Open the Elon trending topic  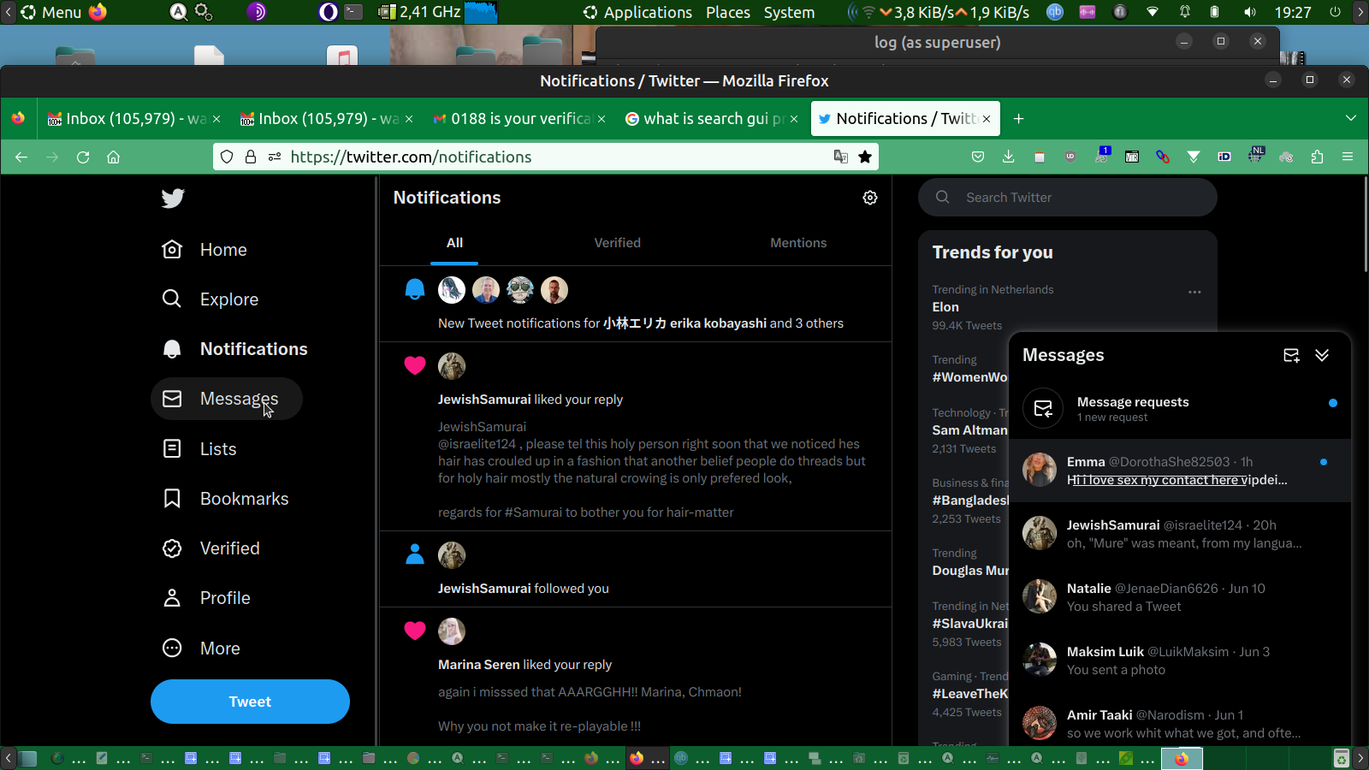coord(945,307)
